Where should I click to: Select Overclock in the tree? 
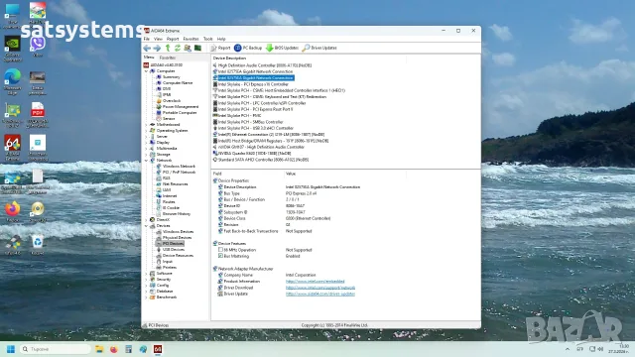[x=172, y=101]
